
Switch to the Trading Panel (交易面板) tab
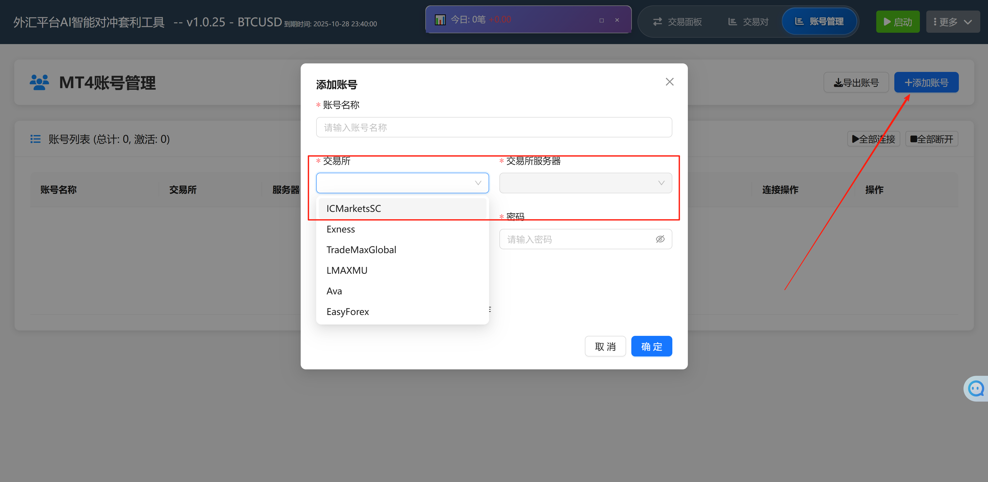coord(677,22)
